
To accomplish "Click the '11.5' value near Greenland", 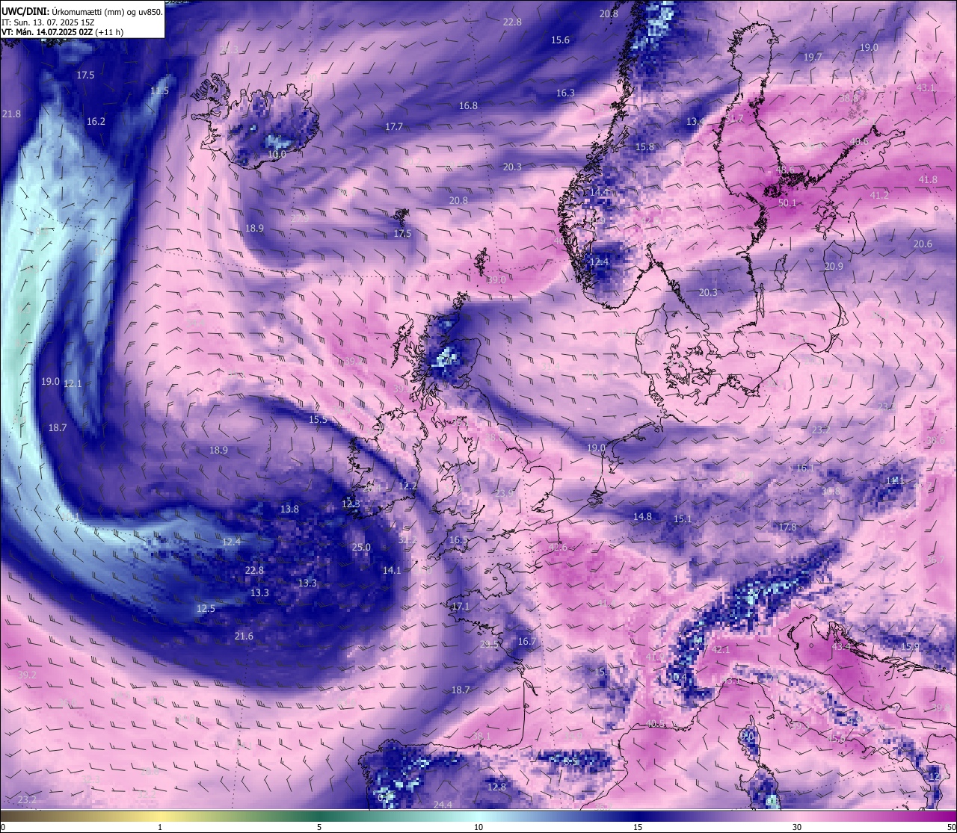I will click(x=159, y=91).
